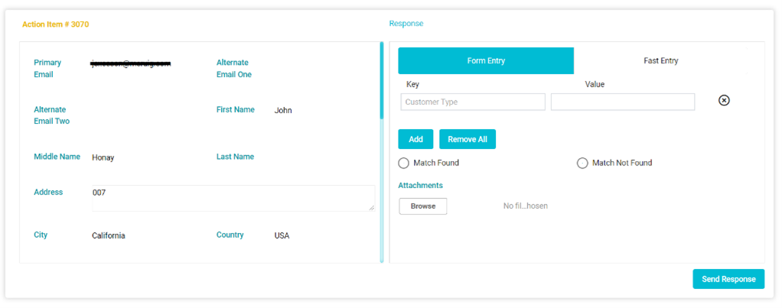The width and height of the screenshot is (782, 308).
Task: Browse for an attachment file
Action: [x=423, y=206]
